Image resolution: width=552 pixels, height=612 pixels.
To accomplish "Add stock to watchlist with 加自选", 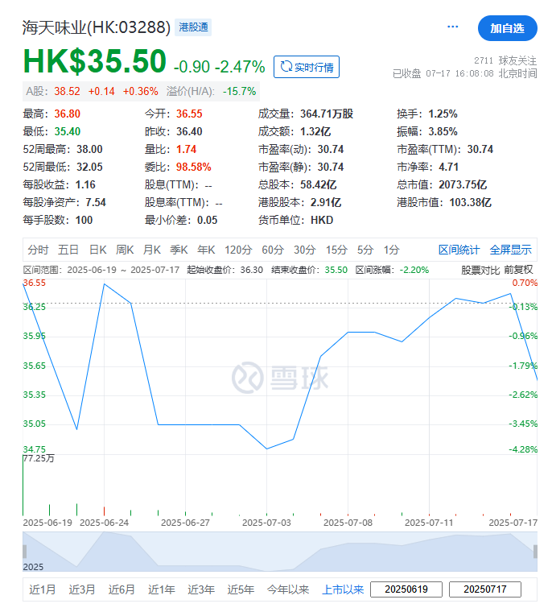I will [507, 28].
